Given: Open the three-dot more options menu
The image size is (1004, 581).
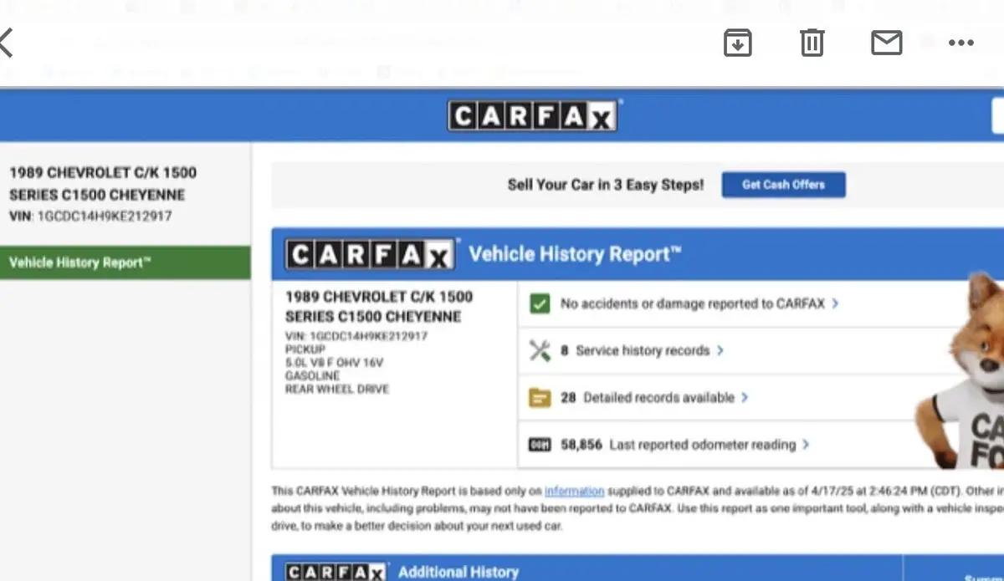Looking at the screenshot, I should pyautogui.click(x=960, y=43).
